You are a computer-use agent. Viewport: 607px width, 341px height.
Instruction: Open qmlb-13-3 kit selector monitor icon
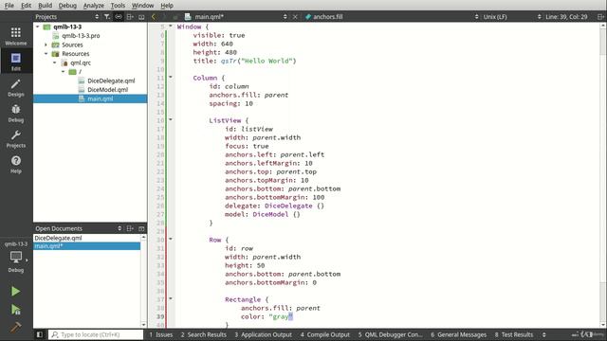pyautogui.click(x=16, y=258)
